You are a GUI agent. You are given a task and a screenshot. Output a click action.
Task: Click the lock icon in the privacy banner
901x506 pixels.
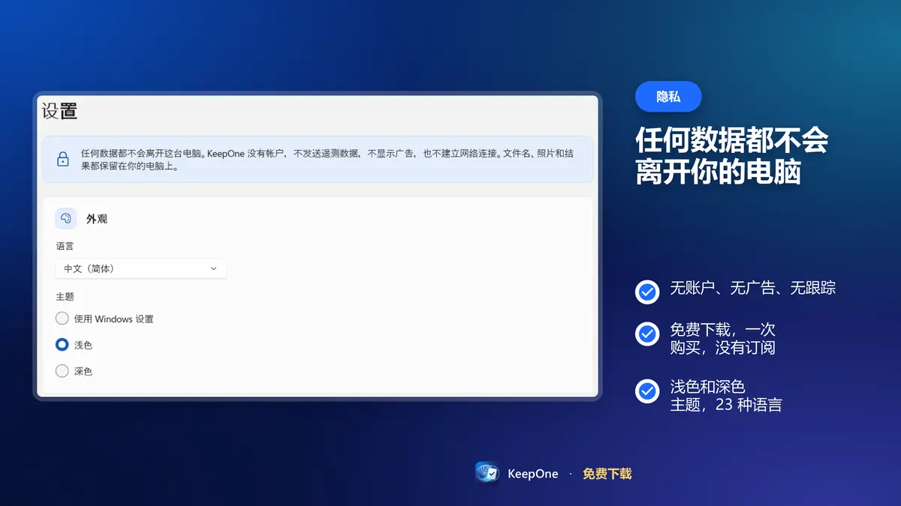[63, 159]
